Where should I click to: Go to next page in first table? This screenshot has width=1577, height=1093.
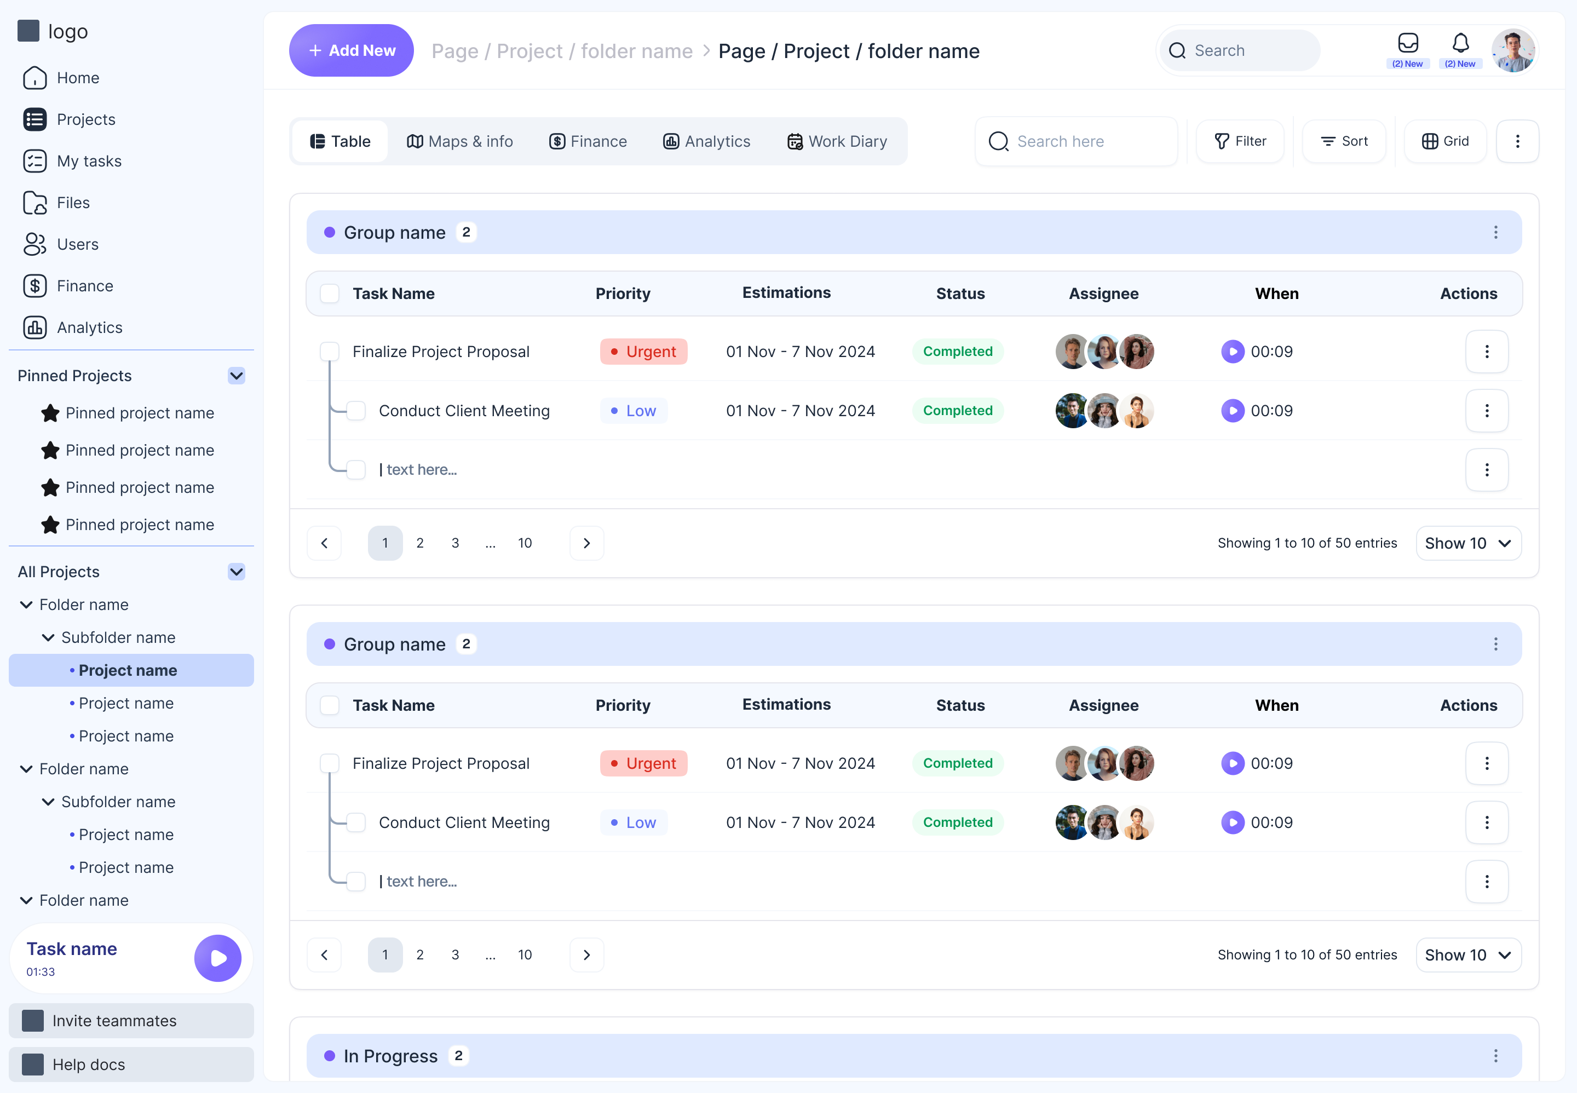pyautogui.click(x=587, y=544)
